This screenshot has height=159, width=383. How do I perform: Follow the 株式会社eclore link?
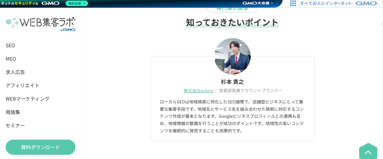tap(198, 91)
